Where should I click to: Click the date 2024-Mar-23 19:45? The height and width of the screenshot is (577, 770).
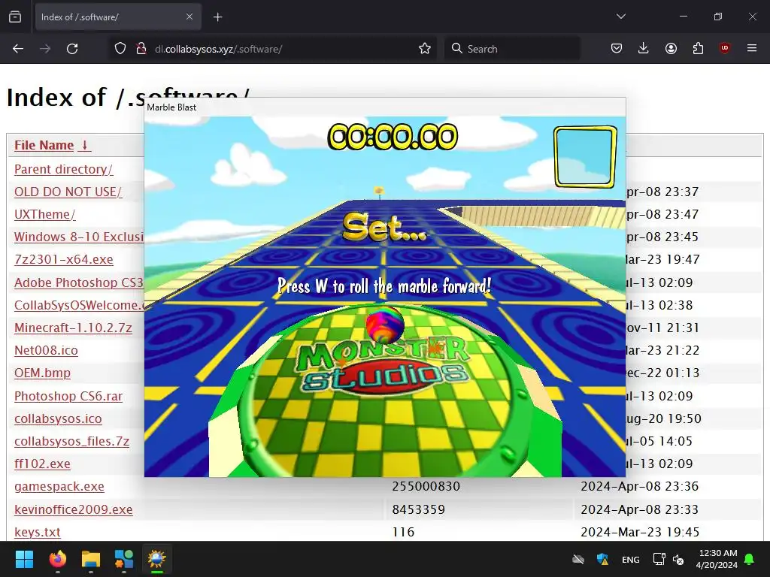[x=639, y=532]
